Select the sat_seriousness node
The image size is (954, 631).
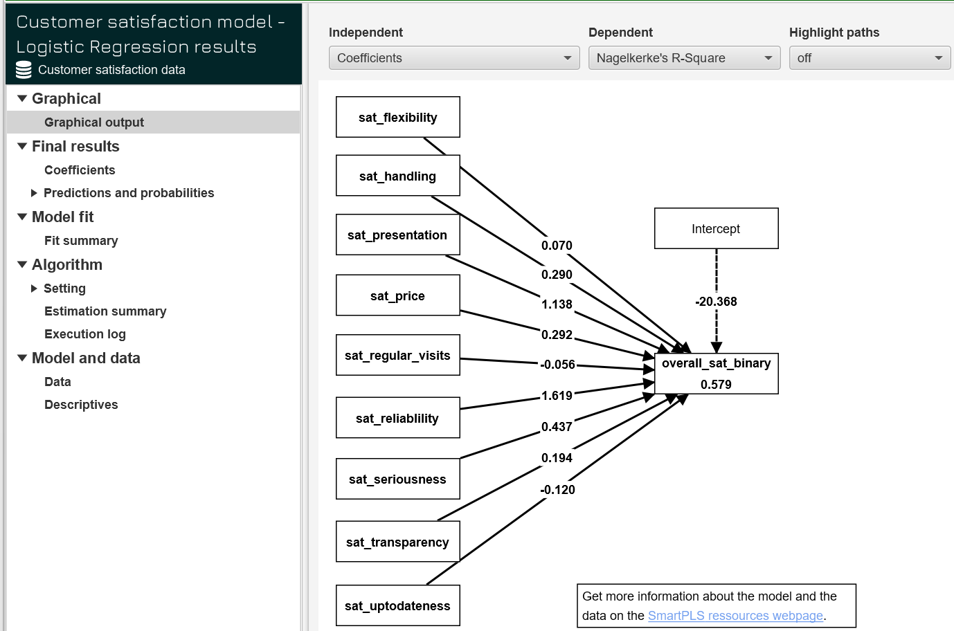click(x=398, y=479)
